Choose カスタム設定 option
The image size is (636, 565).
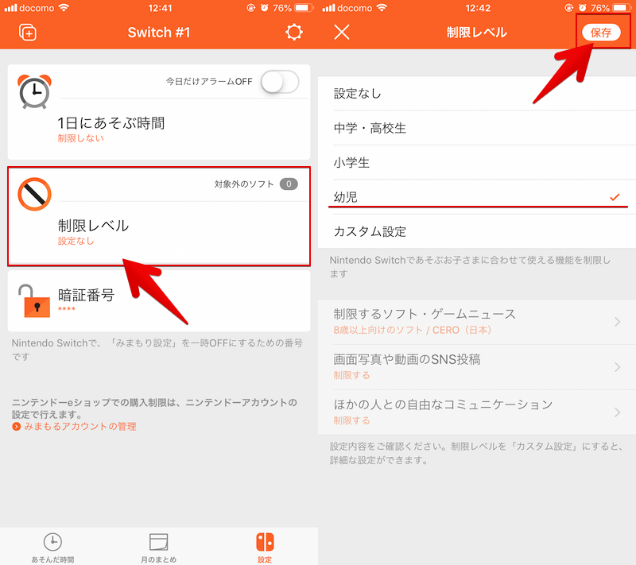(477, 232)
